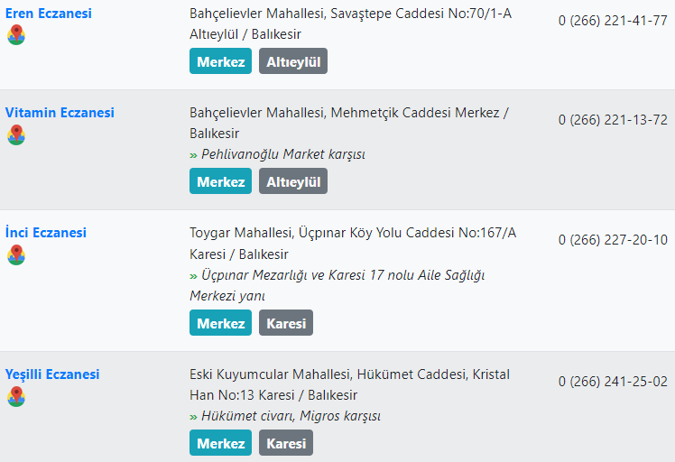The image size is (675, 462).
Task: Select phone number 0 (266) 227-20-10
Action: click(x=613, y=240)
